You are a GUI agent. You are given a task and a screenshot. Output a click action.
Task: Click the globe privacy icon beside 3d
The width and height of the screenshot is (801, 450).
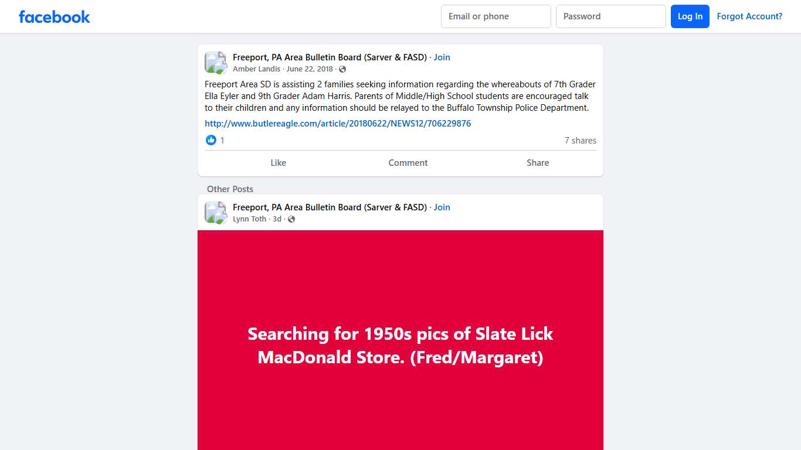pos(291,219)
